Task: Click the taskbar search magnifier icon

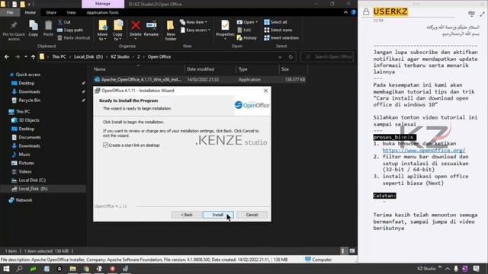Action: pos(19,269)
